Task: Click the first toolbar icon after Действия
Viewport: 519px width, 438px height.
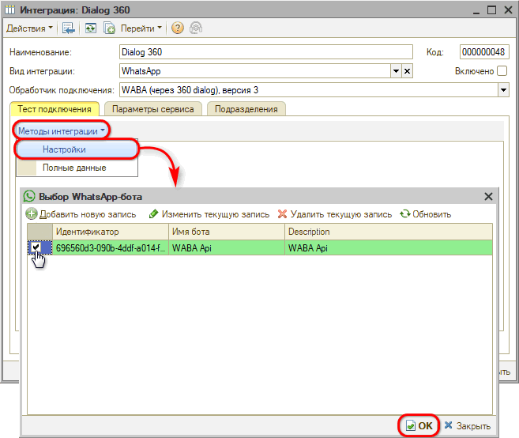Action: point(70,28)
